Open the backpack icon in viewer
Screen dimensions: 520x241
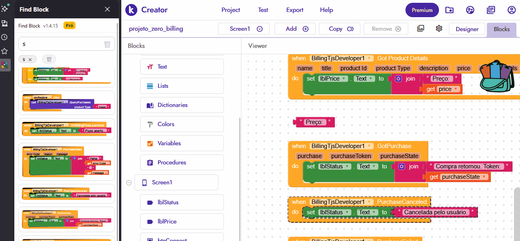pos(496,75)
